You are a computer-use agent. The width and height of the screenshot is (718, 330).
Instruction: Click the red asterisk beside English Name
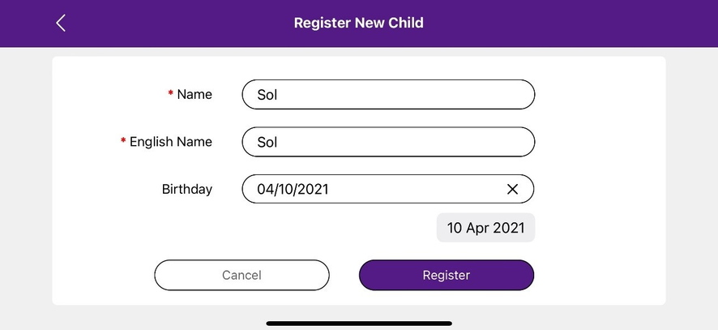point(122,142)
